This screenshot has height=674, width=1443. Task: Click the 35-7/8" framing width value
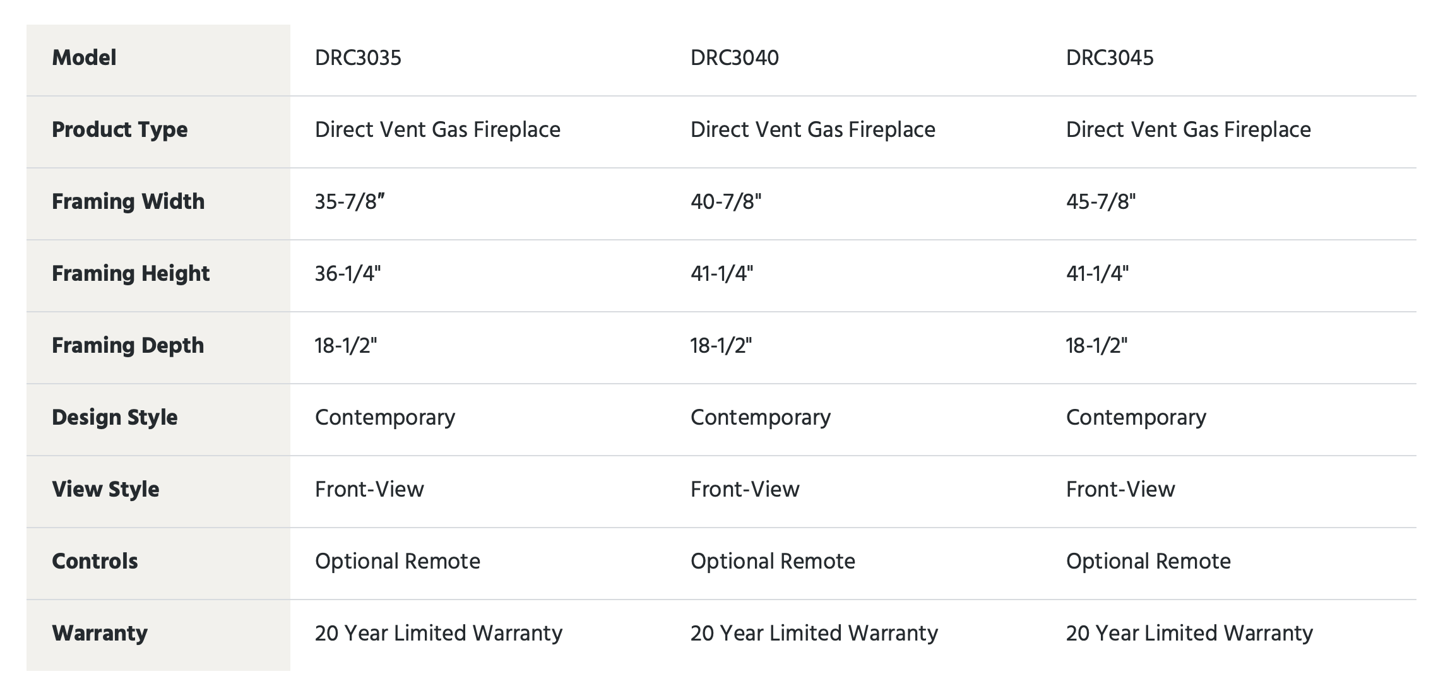(350, 202)
